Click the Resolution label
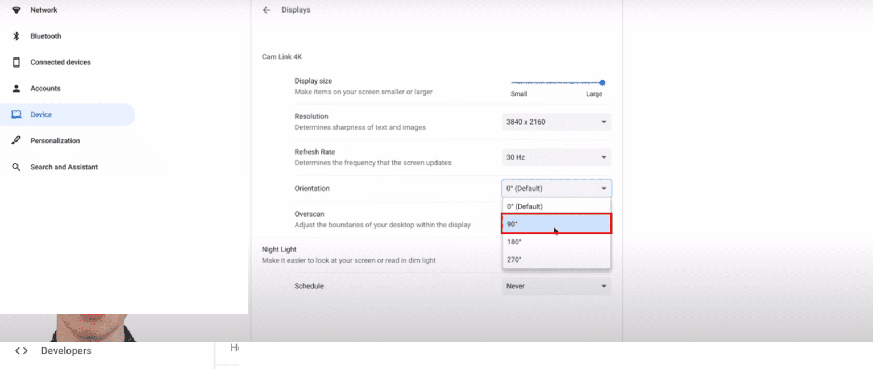 pyautogui.click(x=311, y=117)
